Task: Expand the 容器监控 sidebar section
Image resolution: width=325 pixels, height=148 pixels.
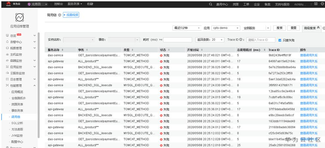Action: pos(35,61)
